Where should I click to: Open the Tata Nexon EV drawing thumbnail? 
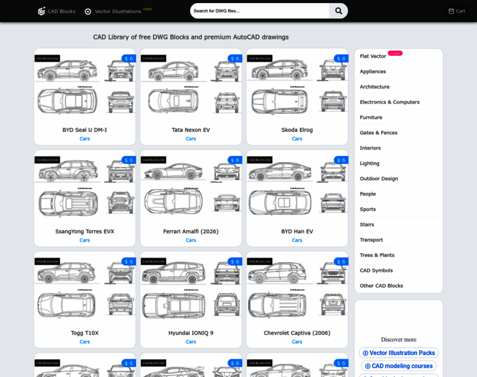pyautogui.click(x=191, y=85)
